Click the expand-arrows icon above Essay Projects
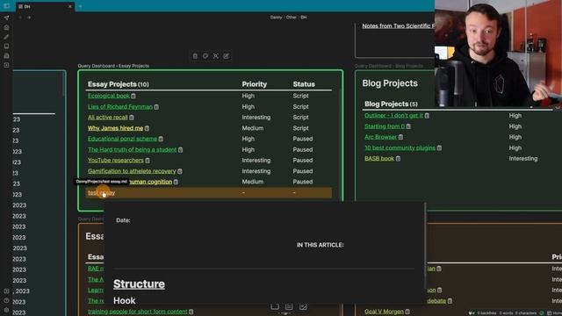Image resolution: width=562 pixels, height=316 pixels. coord(216,56)
